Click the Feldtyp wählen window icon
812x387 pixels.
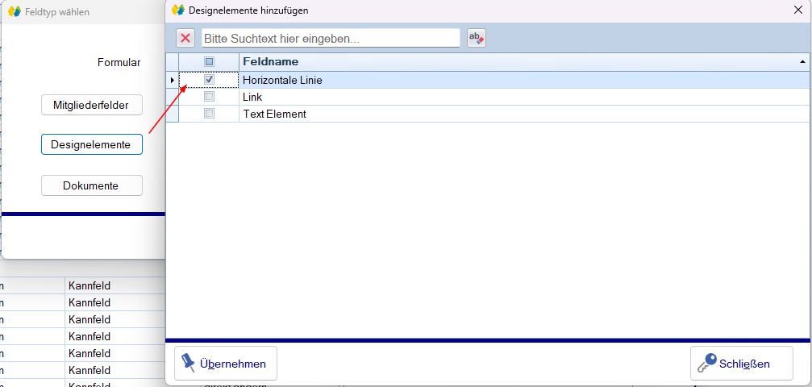(14, 12)
